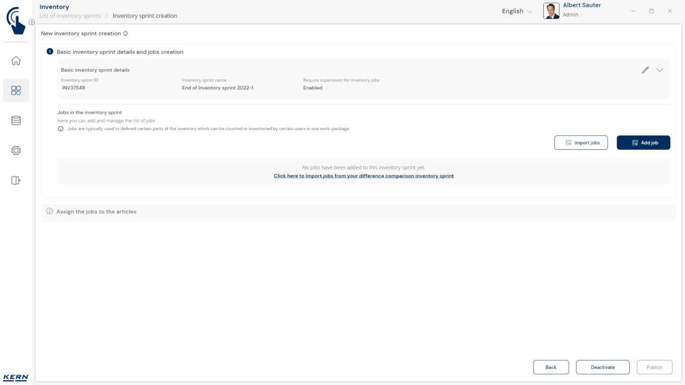Screen dimensions: 685x385
Task: Open the Home icon in sidebar
Action: [16, 61]
